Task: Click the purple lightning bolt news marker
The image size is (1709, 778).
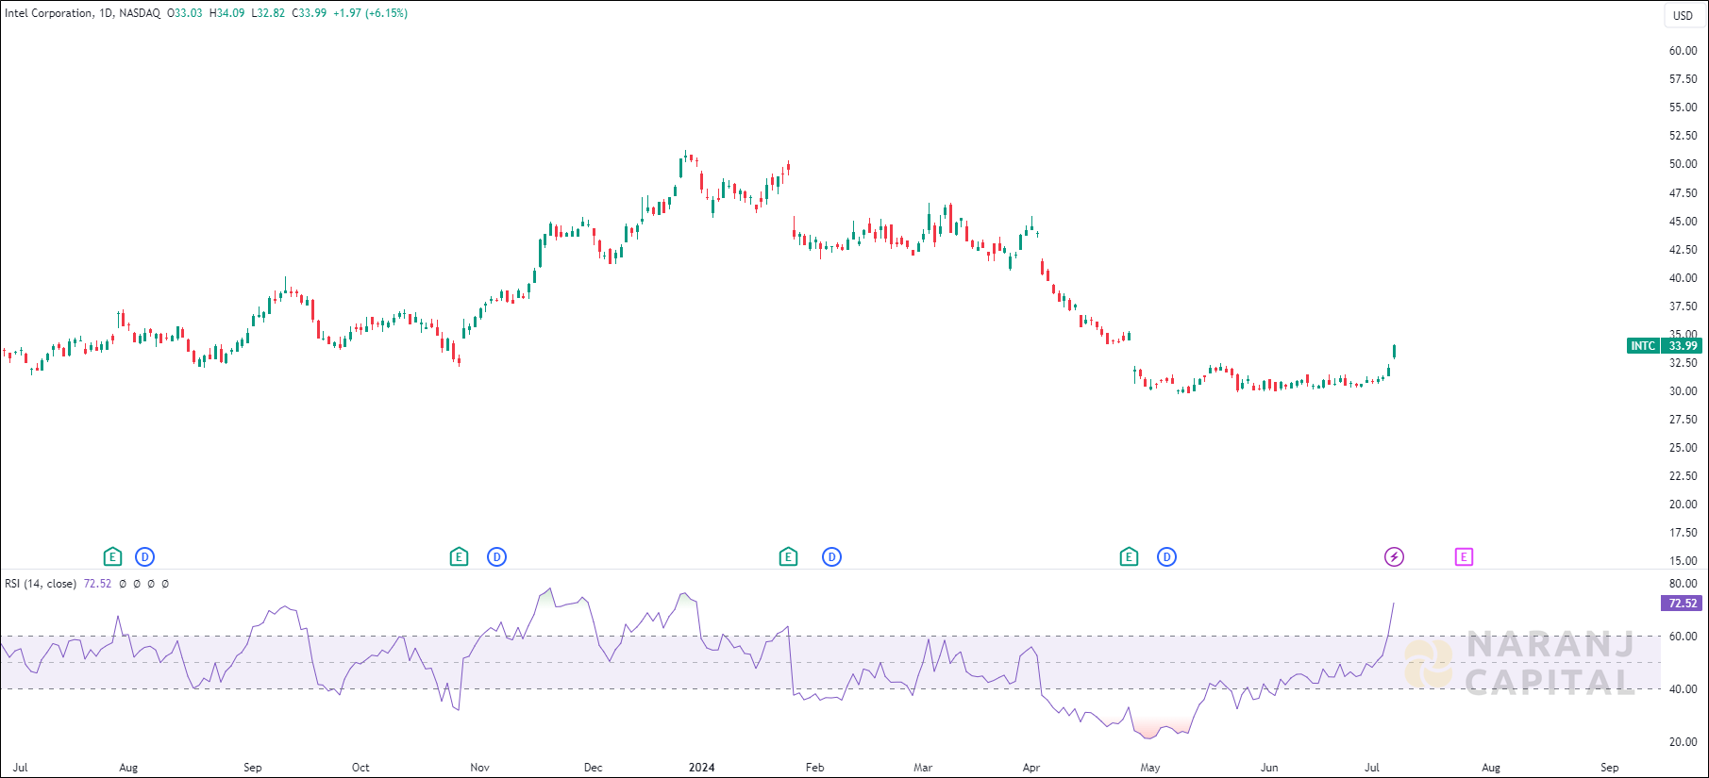Action: pos(1394,557)
